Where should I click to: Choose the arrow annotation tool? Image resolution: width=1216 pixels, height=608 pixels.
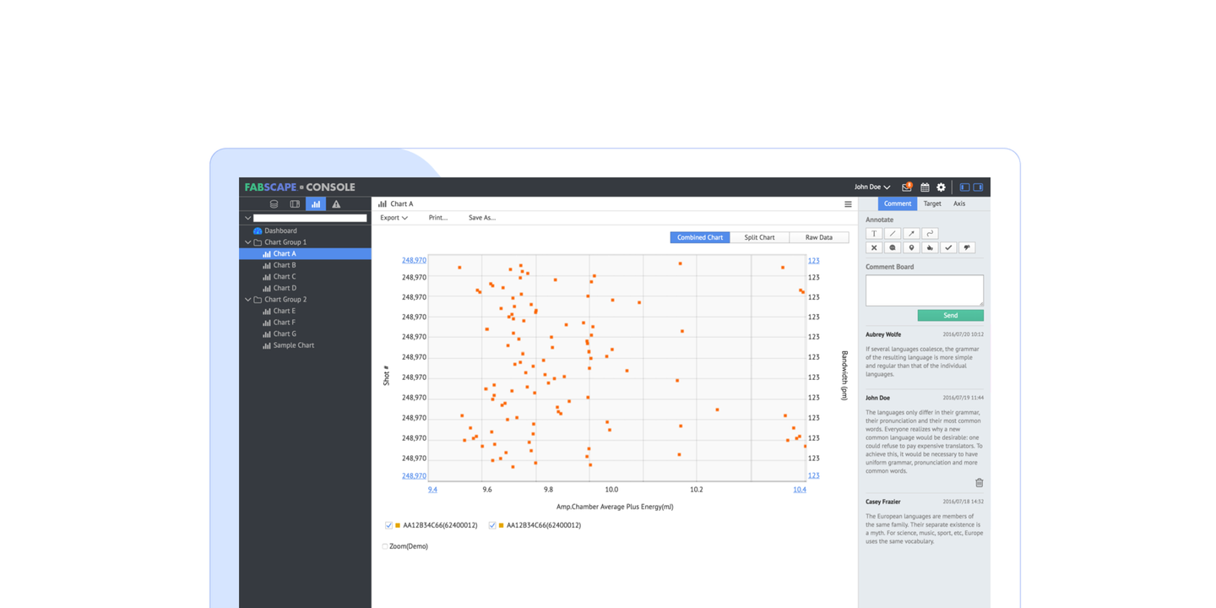tap(911, 234)
